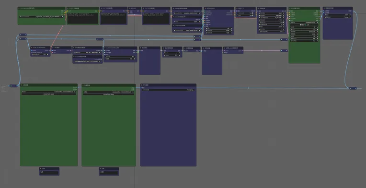The height and width of the screenshot is (188, 366).
Task: Select the reroute node left of the first Load Image node
Action: click(13, 86)
